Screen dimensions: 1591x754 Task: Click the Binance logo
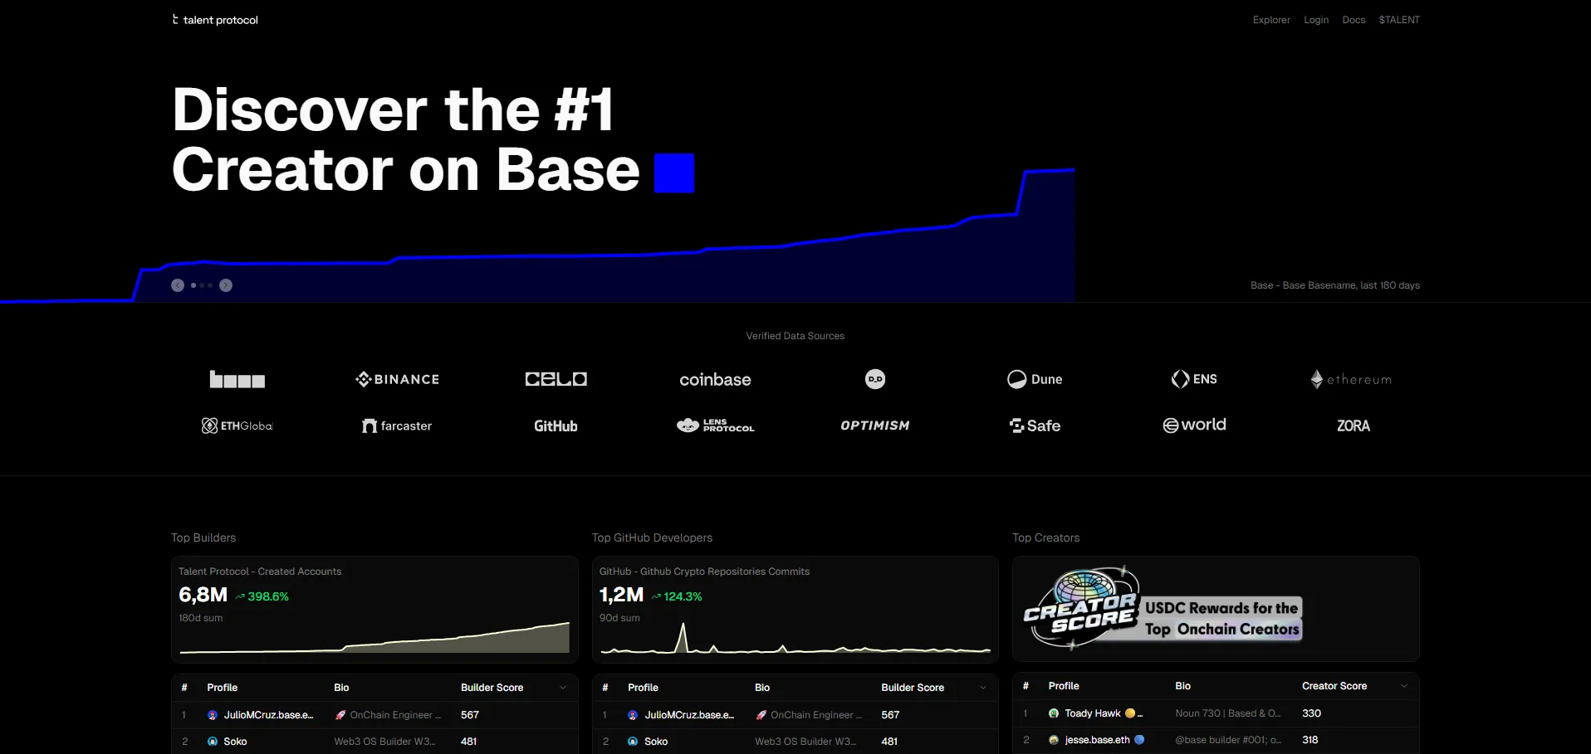(398, 379)
